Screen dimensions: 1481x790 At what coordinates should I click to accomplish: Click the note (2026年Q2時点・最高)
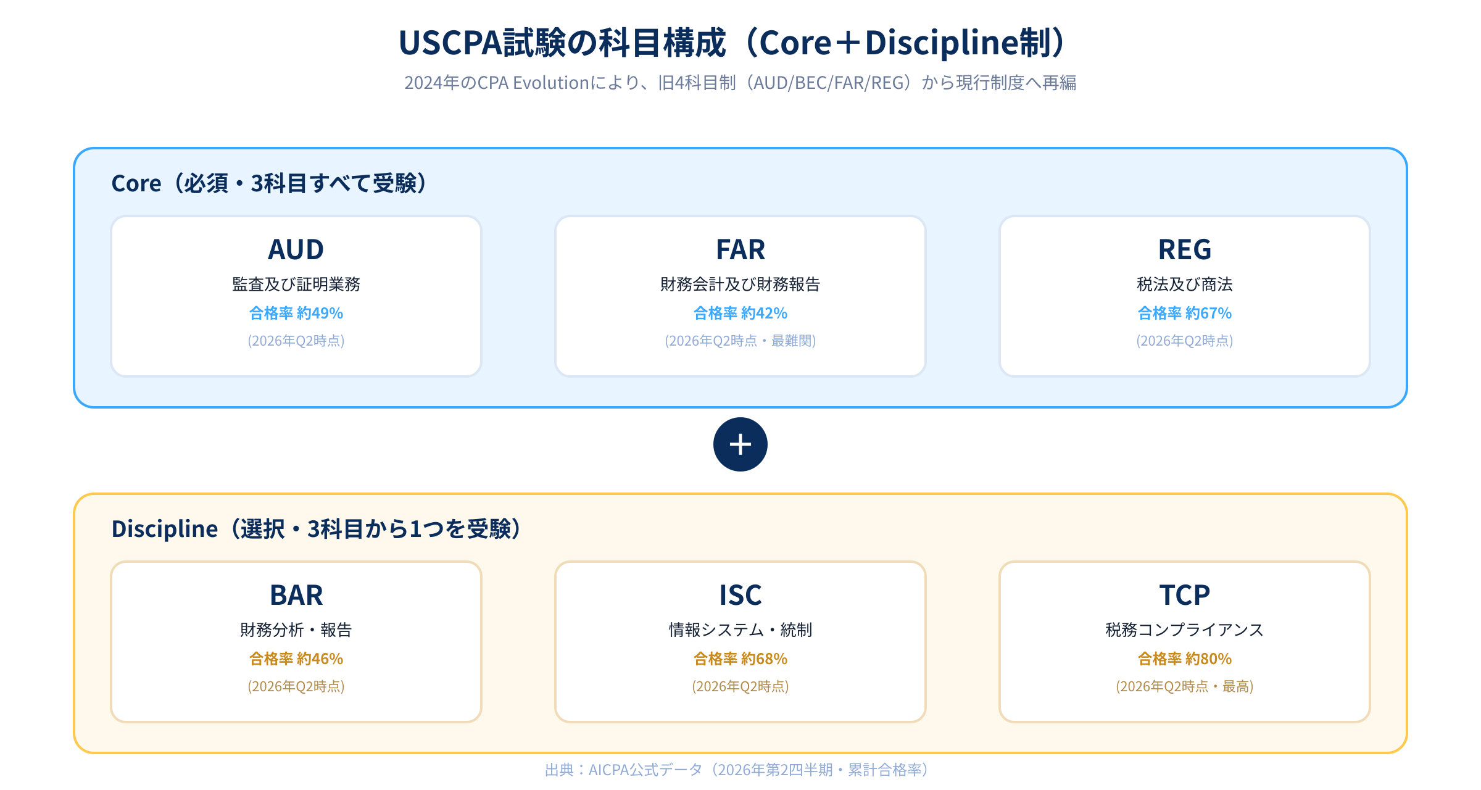click(1185, 686)
